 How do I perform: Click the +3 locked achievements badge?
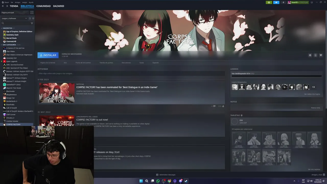(313, 87)
